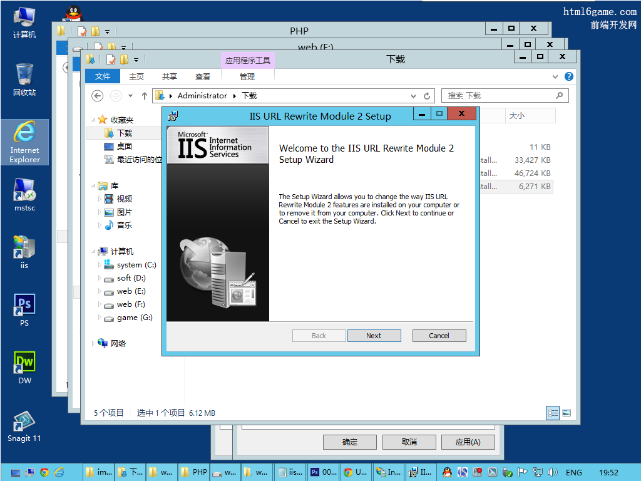Click Next in the IIS setup wizard
This screenshot has height=481, width=641.
coord(374,336)
